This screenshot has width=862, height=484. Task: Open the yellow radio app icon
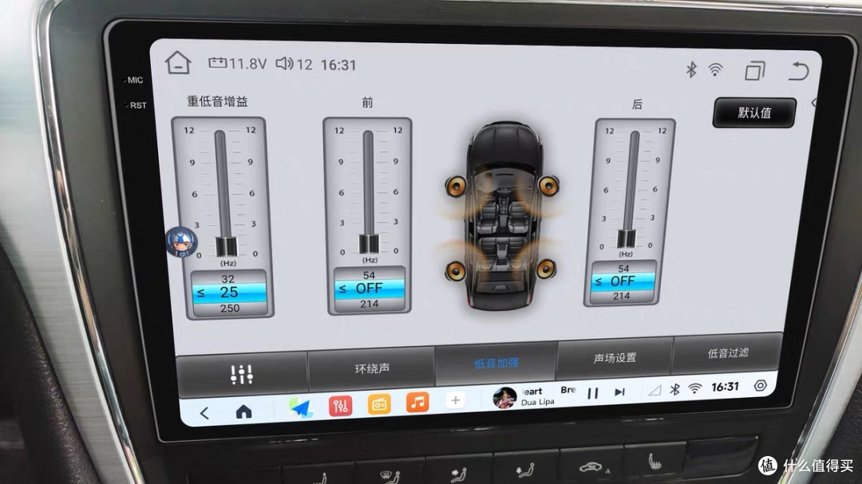point(379,404)
